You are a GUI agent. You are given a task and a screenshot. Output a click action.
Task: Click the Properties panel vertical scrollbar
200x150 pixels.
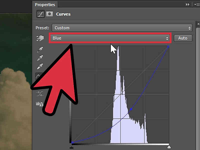pyautogui.click(x=198, y=75)
